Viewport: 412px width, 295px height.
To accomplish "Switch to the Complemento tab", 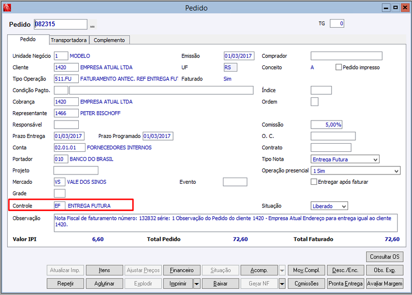I will tap(109, 40).
